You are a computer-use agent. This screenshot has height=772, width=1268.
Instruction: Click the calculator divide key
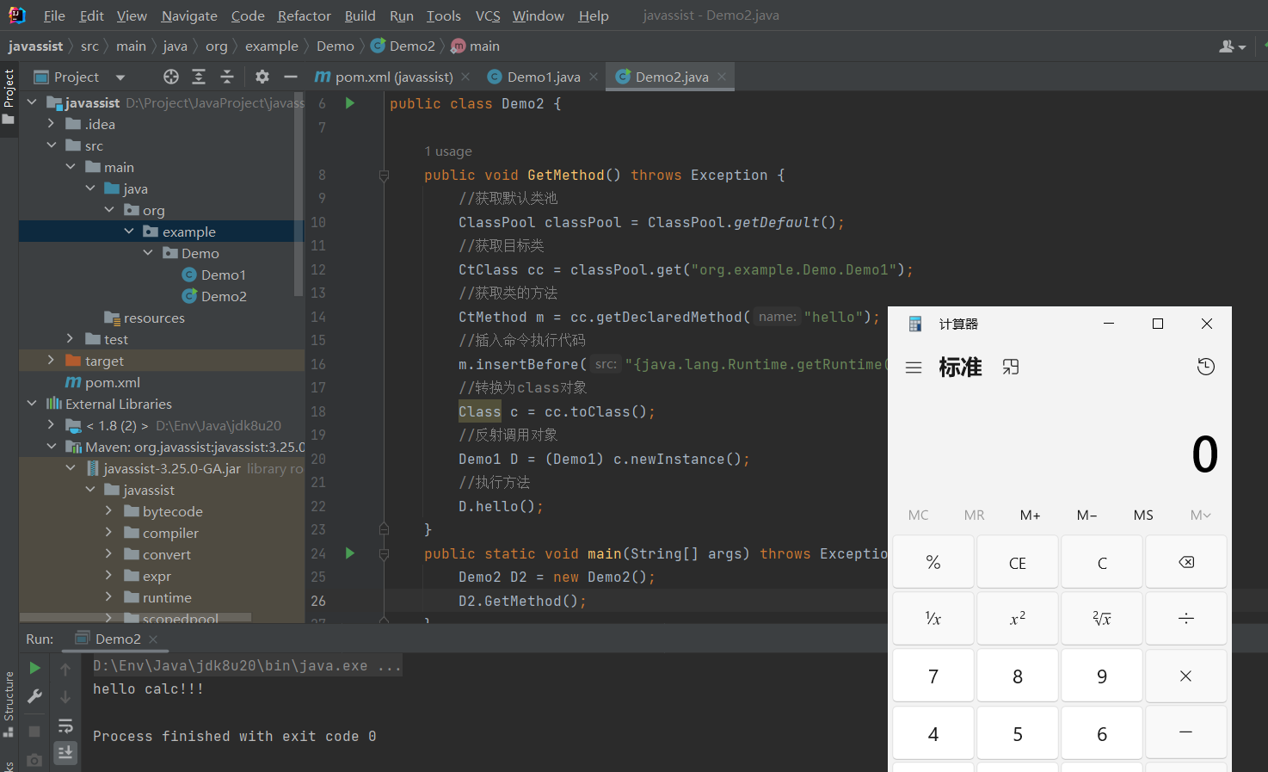(x=1186, y=618)
